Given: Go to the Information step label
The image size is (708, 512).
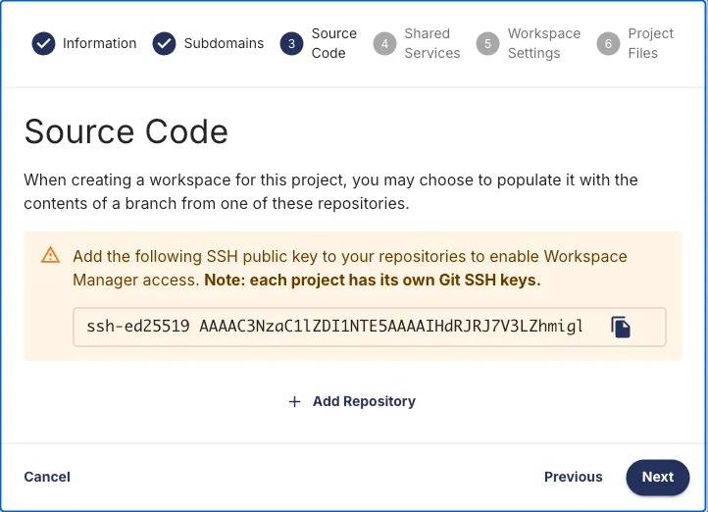Looking at the screenshot, I should [x=99, y=43].
